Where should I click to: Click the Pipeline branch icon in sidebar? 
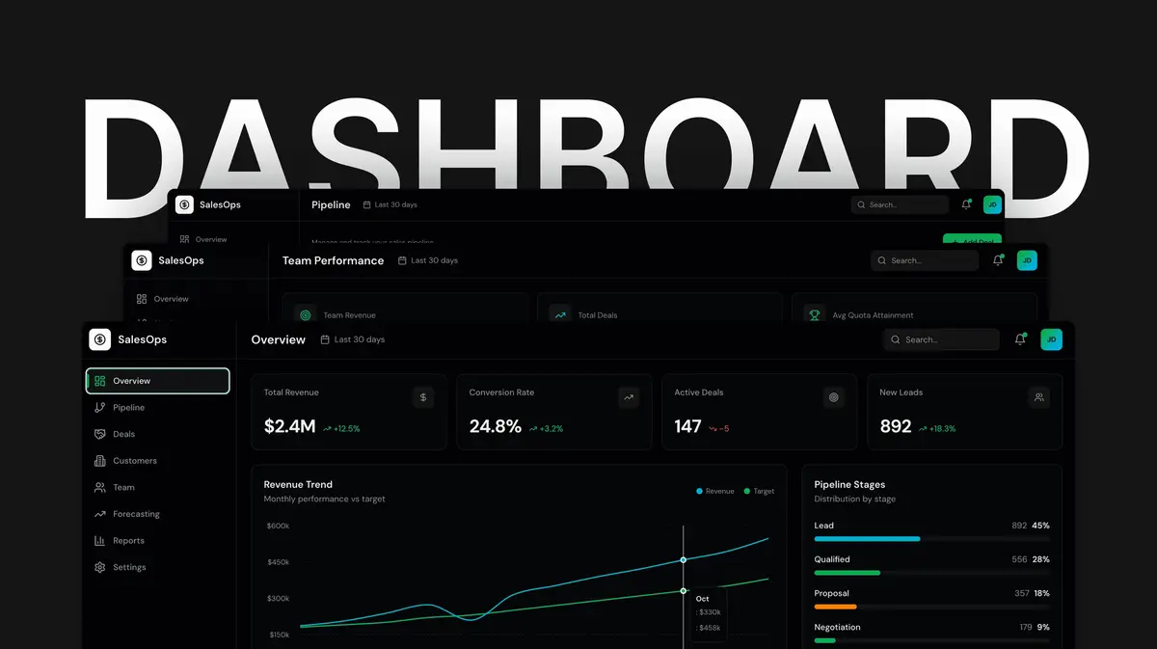point(99,408)
